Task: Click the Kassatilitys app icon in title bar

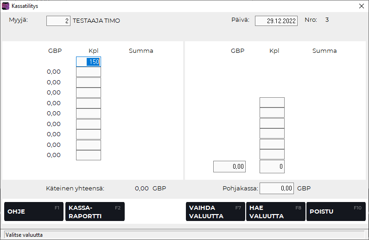Action: pyautogui.click(x=6, y=6)
